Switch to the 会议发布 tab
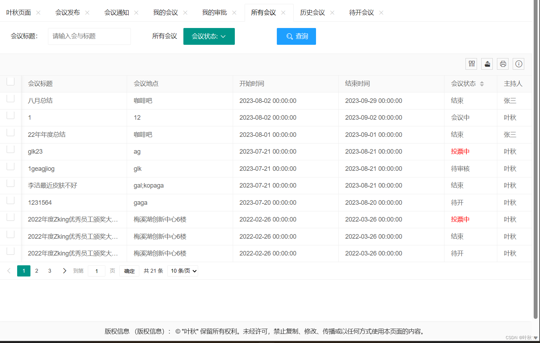The width and height of the screenshot is (540, 343). 68,13
